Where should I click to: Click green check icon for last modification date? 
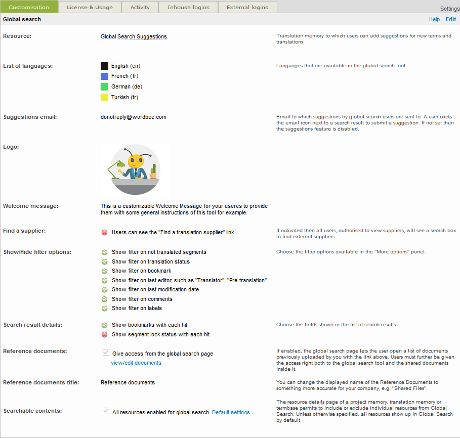(104, 290)
